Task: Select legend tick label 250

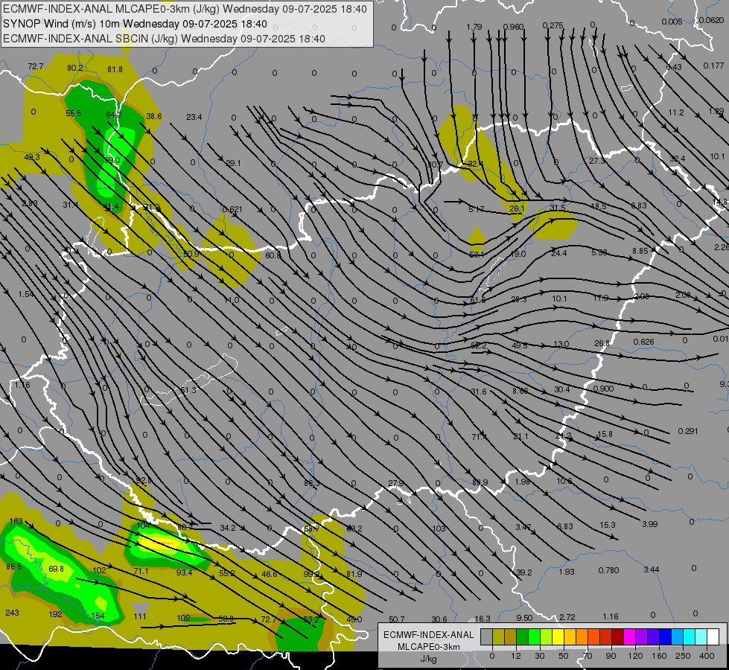Action: [x=683, y=656]
